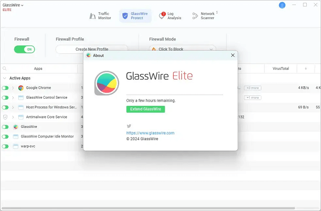
Task: Expand the Google Chrome row
Action: (x=13, y=88)
